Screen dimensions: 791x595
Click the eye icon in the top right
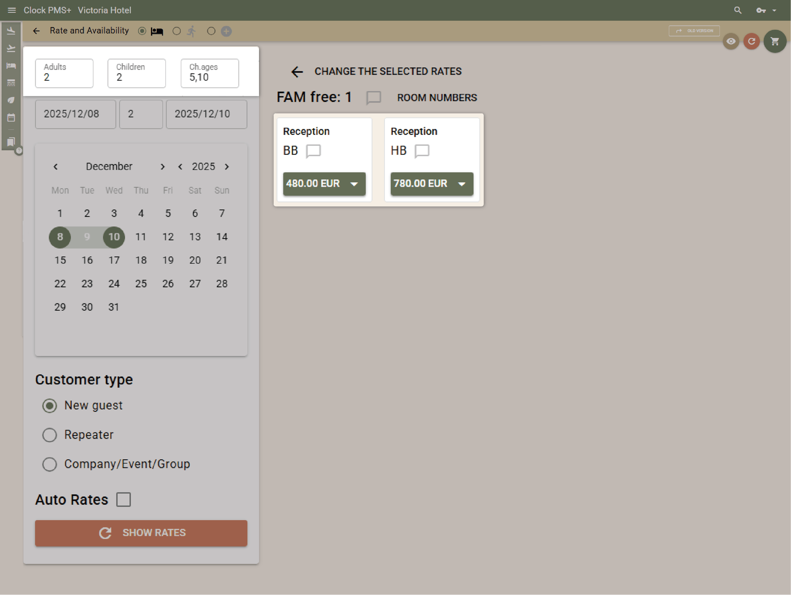tap(731, 41)
